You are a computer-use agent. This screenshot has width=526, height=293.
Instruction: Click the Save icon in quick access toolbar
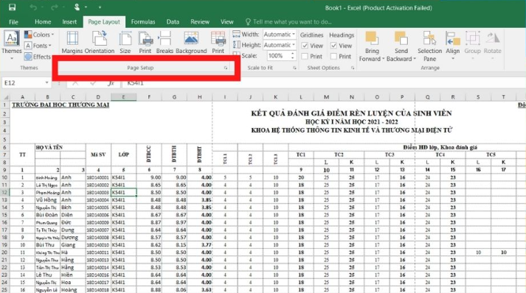coord(12,7)
